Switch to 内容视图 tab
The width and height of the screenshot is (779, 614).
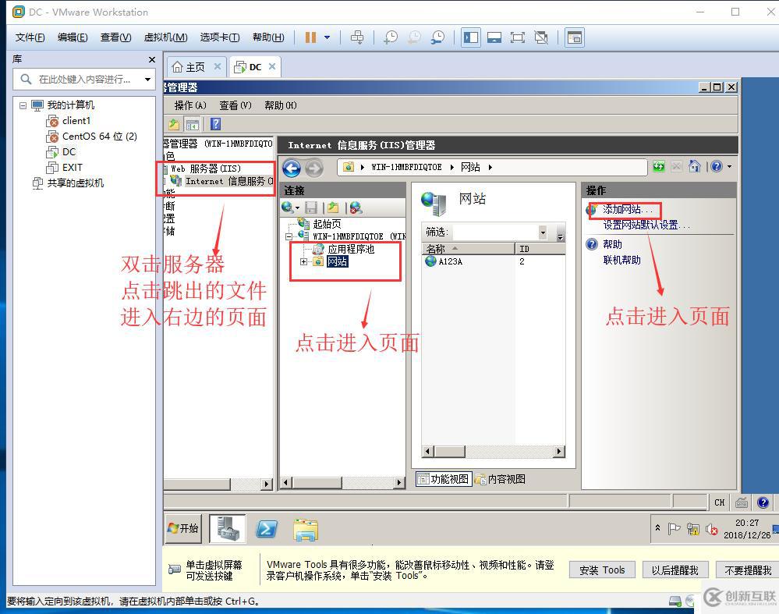tap(501, 479)
